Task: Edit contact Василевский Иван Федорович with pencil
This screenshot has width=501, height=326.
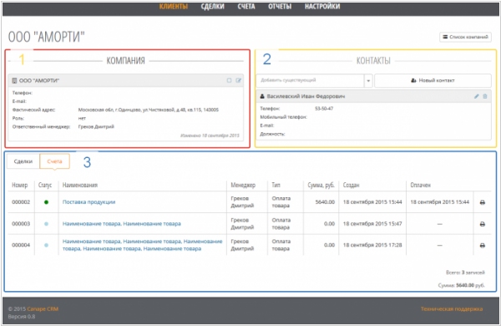Action: click(477, 96)
